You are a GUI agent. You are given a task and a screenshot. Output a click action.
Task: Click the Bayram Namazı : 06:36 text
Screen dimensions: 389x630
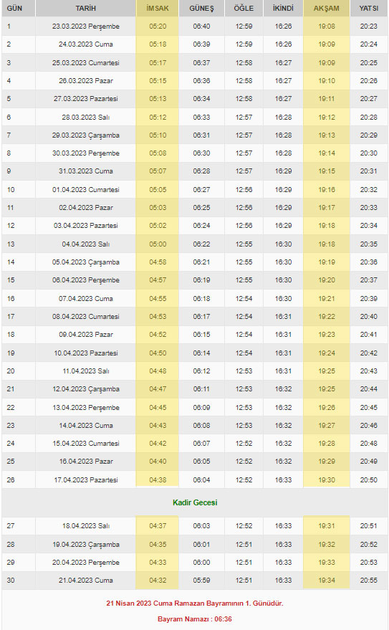point(195,619)
